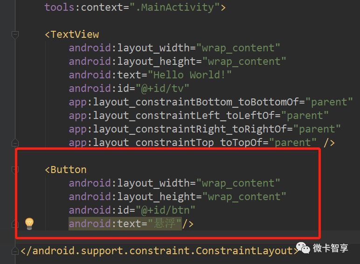Click the yellow lightbulb quick-fix icon

click(29, 223)
